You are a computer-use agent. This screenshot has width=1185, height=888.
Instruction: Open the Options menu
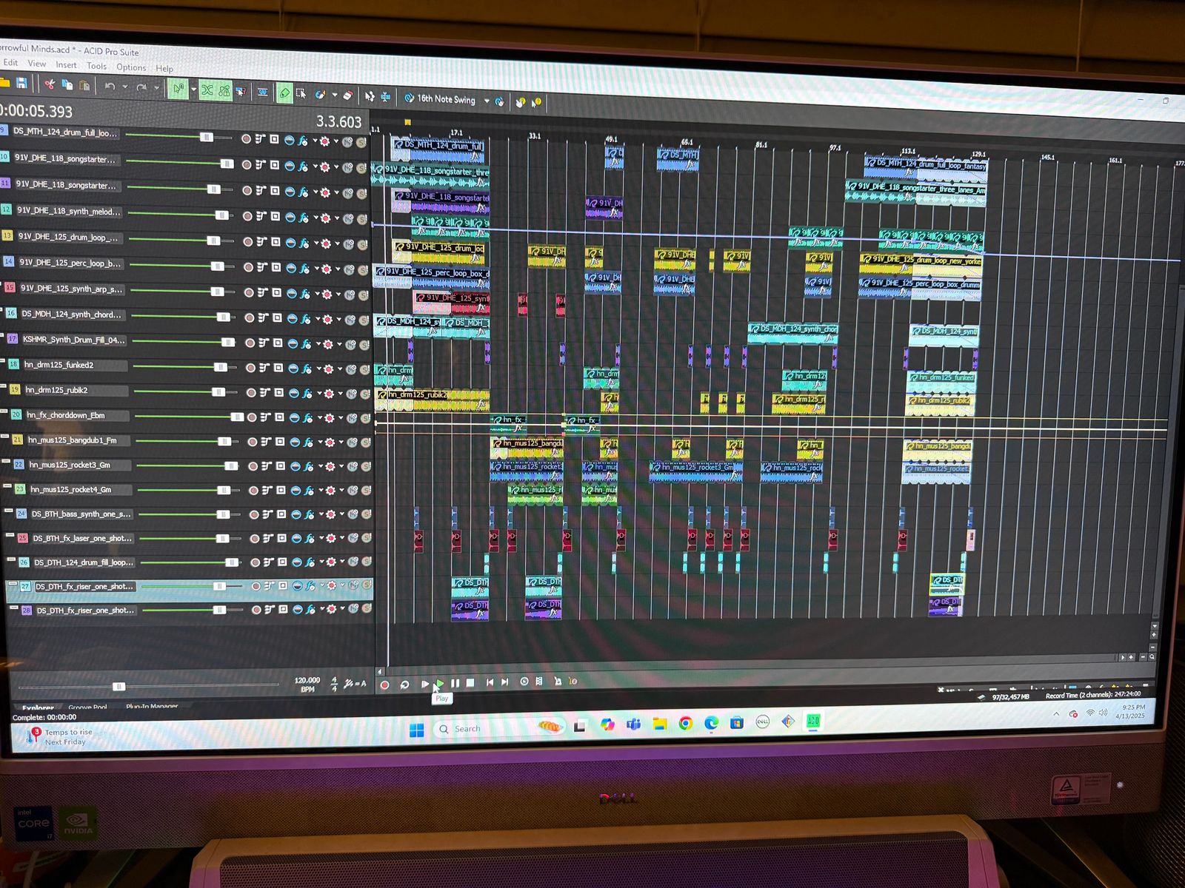131,67
